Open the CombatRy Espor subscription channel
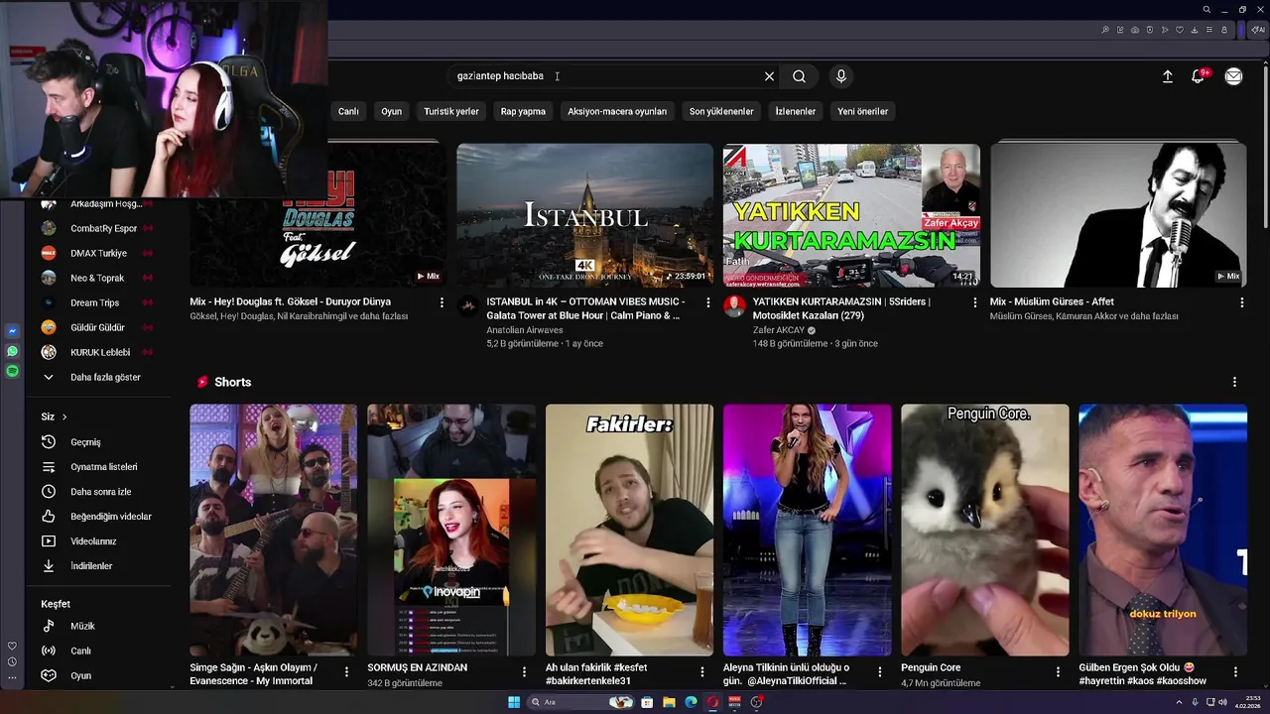 point(98,228)
